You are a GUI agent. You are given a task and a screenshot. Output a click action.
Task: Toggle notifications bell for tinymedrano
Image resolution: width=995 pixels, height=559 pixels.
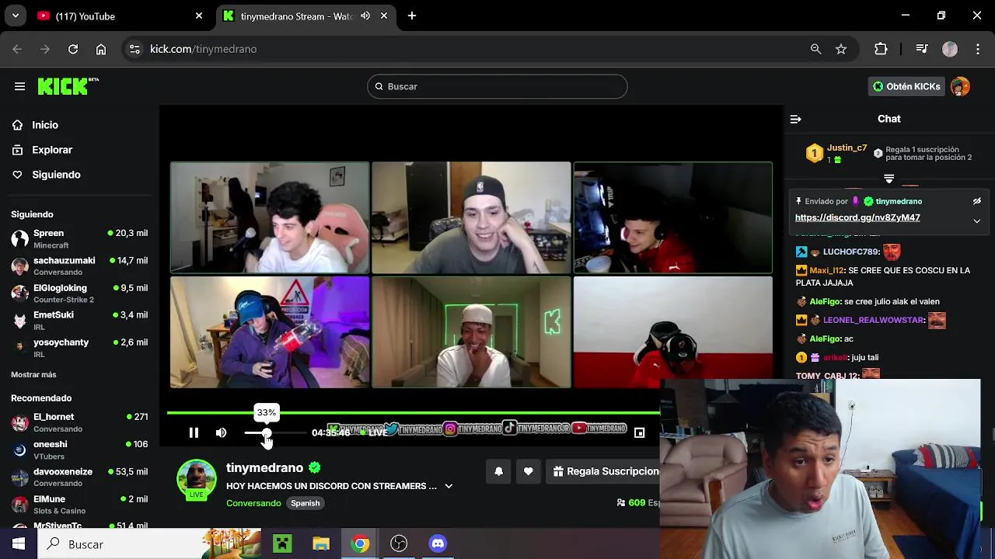tap(499, 471)
